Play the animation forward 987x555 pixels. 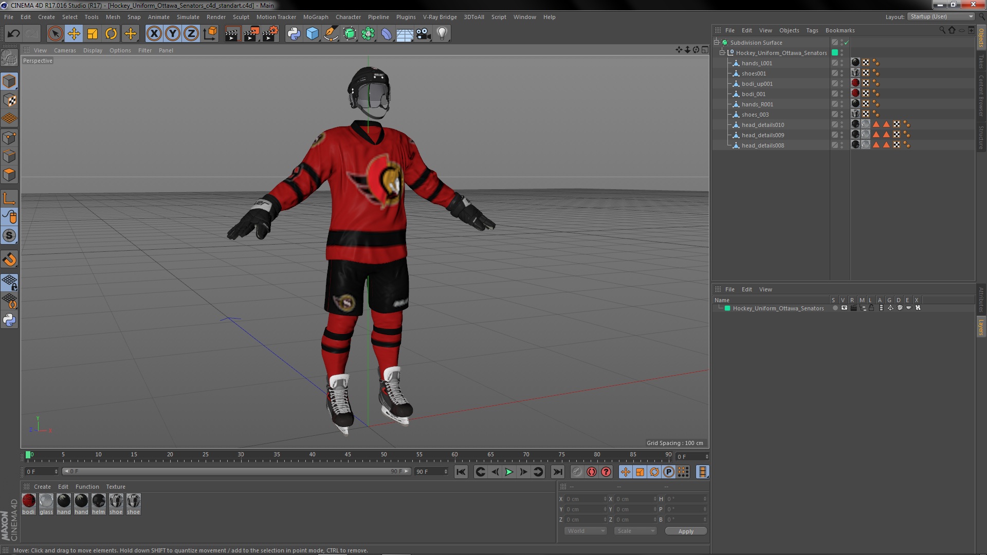[x=509, y=472]
